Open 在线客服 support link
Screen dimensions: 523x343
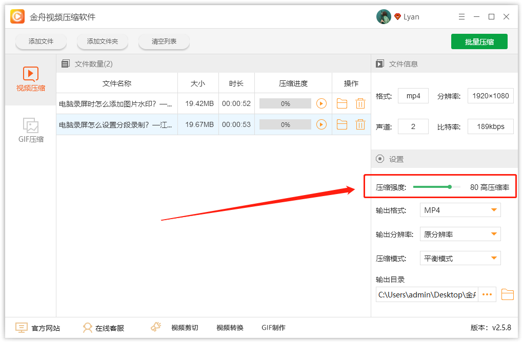pyautogui.click(x=104, y=328)
